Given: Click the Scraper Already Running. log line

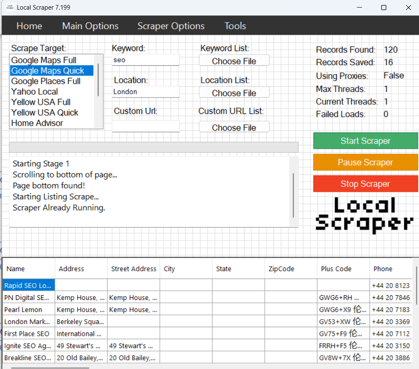Looking at the screenshot, I should pyautogui.click(x=59, y=208).
